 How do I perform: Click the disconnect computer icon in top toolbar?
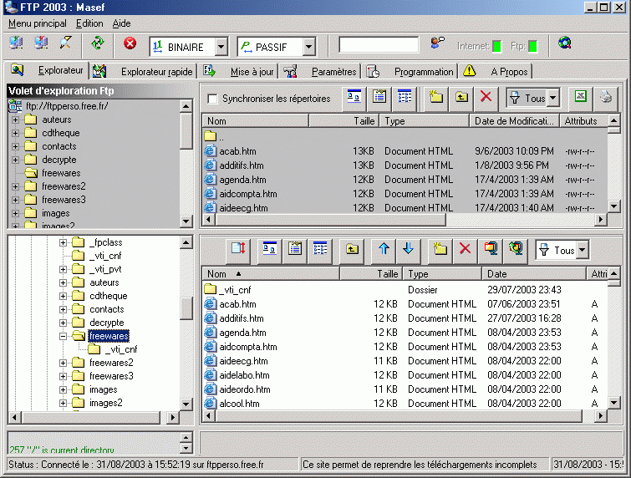(41, 43)
